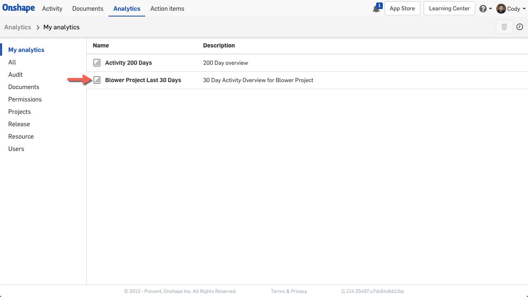
Task: Switch to the Analytics tab
Action: (127, 8)
